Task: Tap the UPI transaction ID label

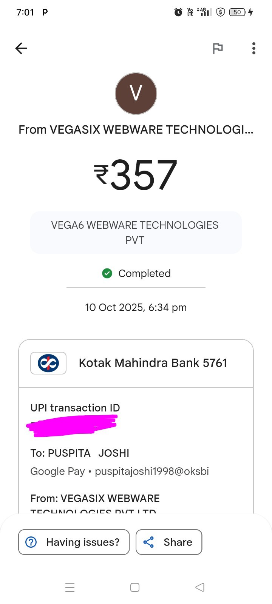Action: [75, 408]
